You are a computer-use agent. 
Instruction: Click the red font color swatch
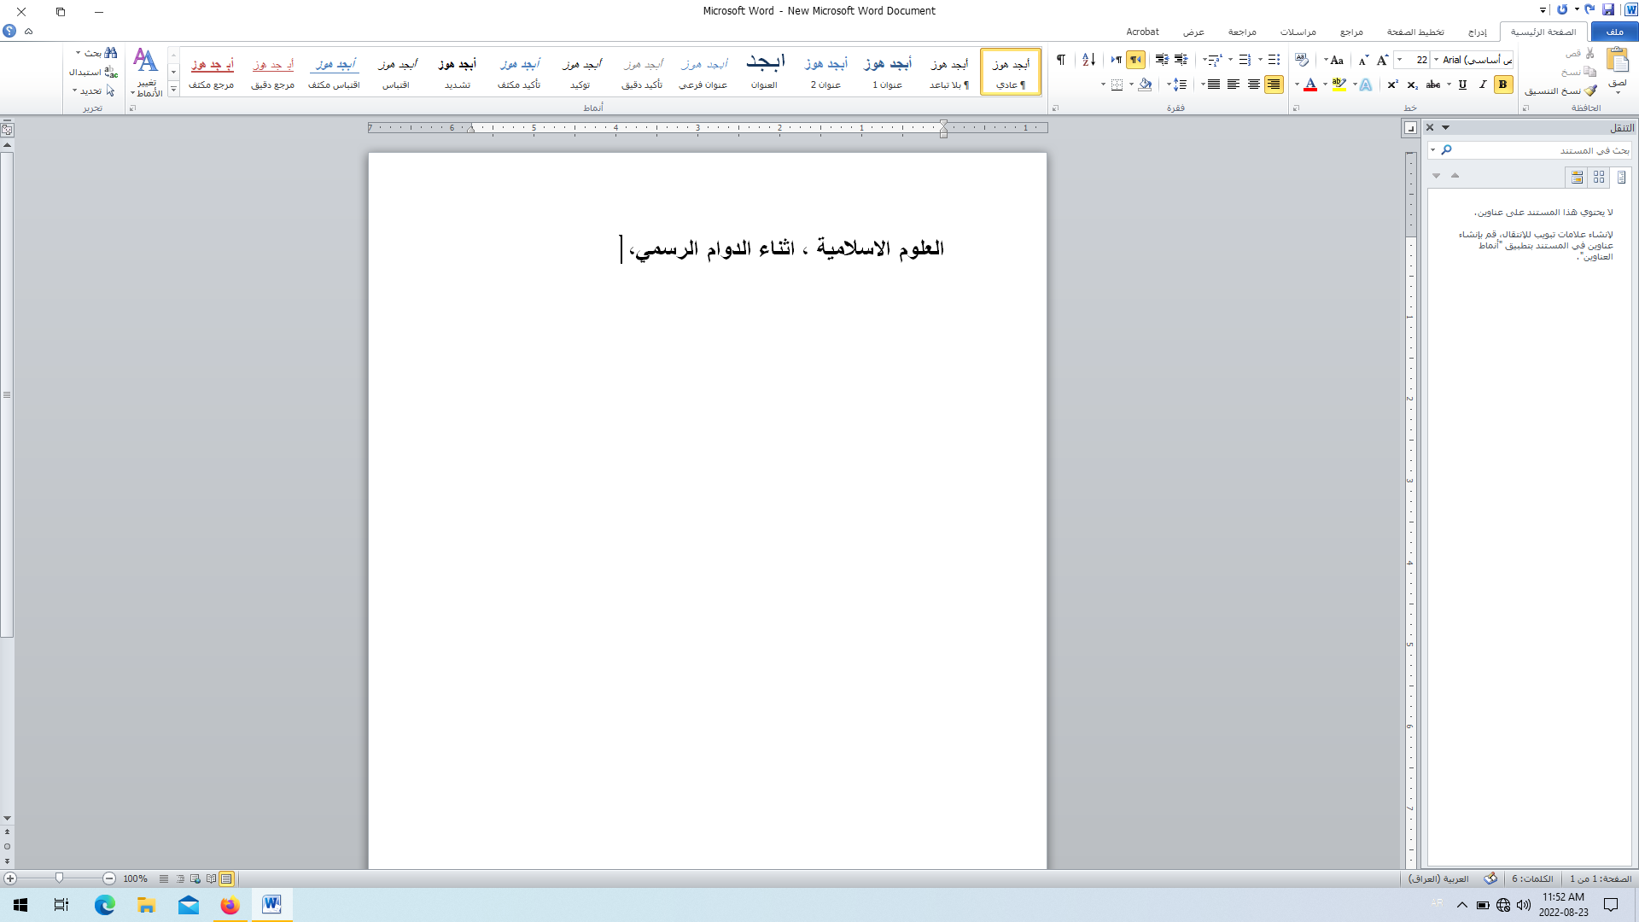pyautogui.click(x=1310, y=85)
